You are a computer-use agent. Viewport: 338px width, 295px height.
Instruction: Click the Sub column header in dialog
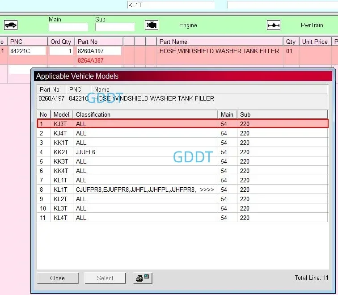pyautogui.click(x=283, y=114)
